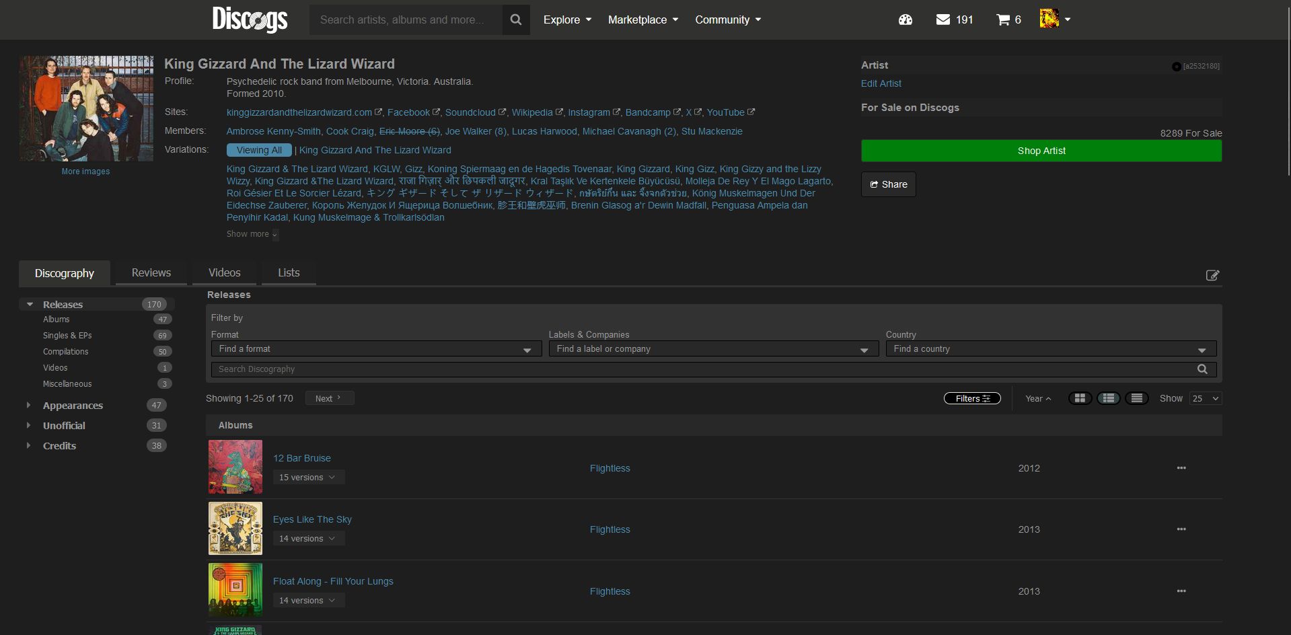
Task: Expand the Unofficial section
Action: click(28, 425)
